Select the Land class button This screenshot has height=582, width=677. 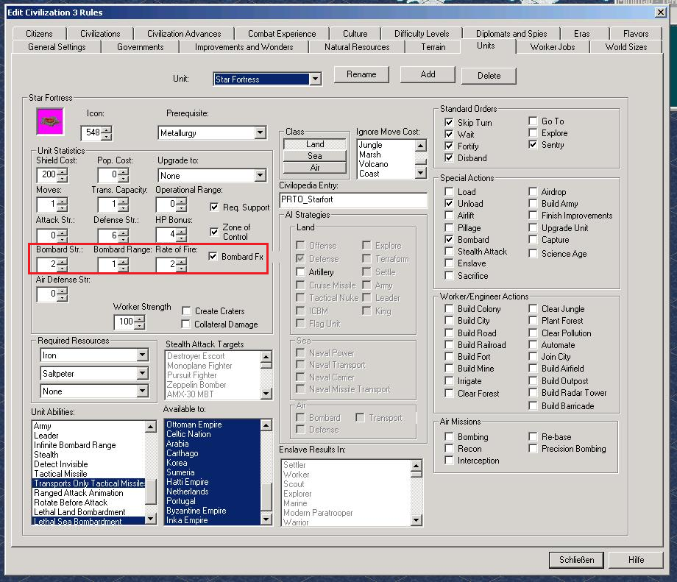pyautogui.click(x=315, y=144)
